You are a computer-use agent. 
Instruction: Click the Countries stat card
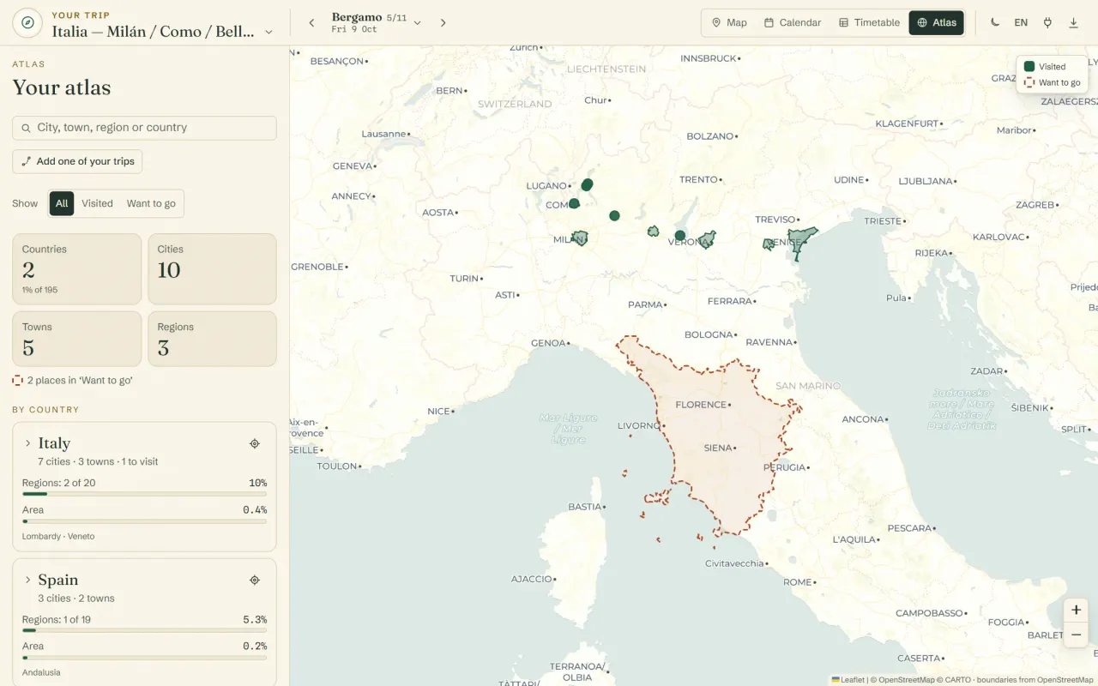tap(76, 269)
